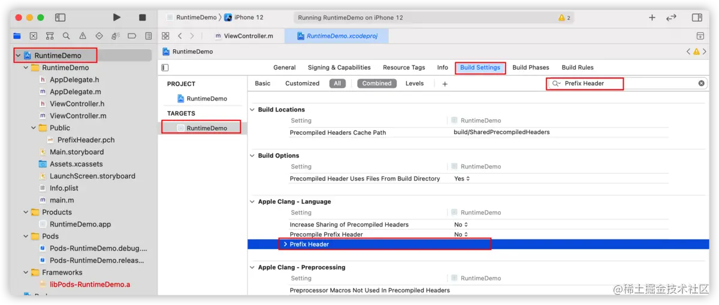Switch to Combined view
Image resolution: width=719 pixels, height=305 pixels.
[377, 83]
